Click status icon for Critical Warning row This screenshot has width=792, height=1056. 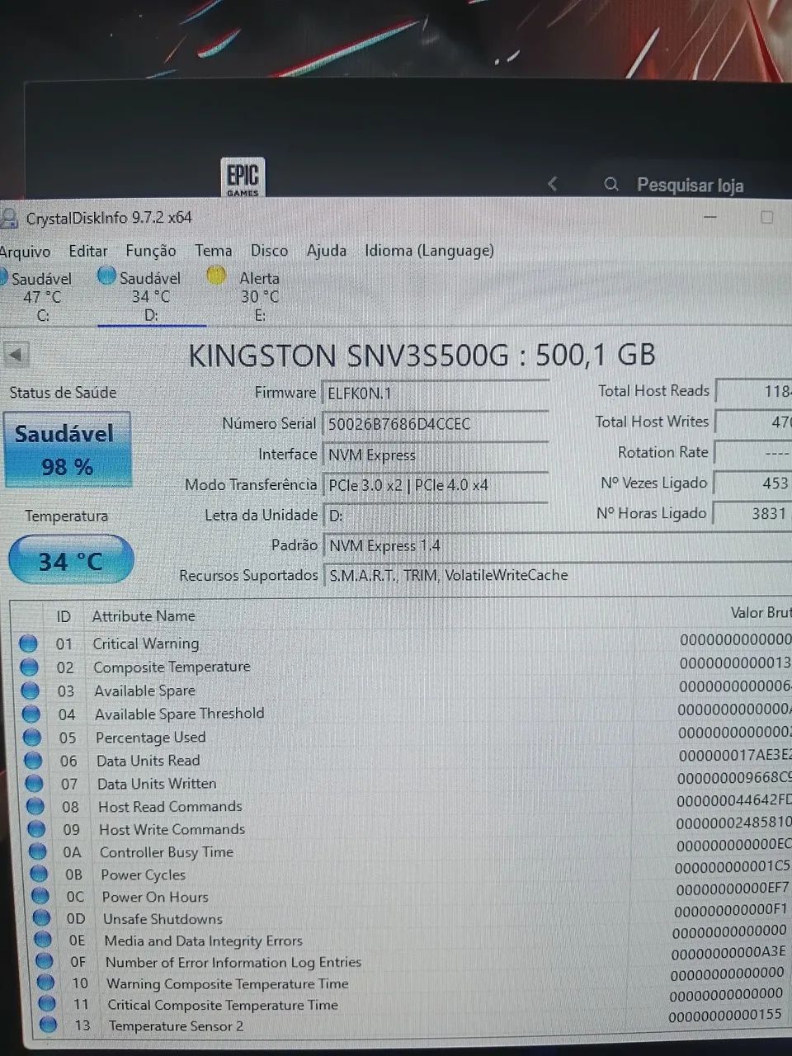point(29,643)
